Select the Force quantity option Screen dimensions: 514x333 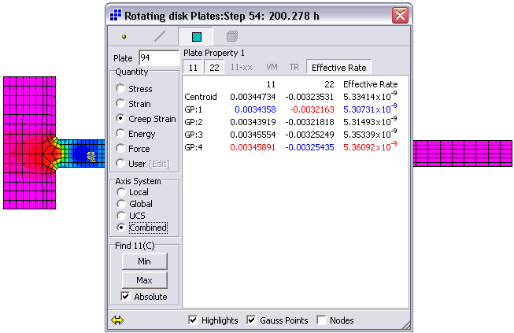point(120,149)
